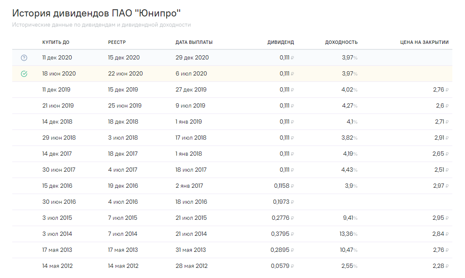The width and height of the screenshot is (465, 278).
Task: Click the yield value 4,27%
Action: click(349, 105)
